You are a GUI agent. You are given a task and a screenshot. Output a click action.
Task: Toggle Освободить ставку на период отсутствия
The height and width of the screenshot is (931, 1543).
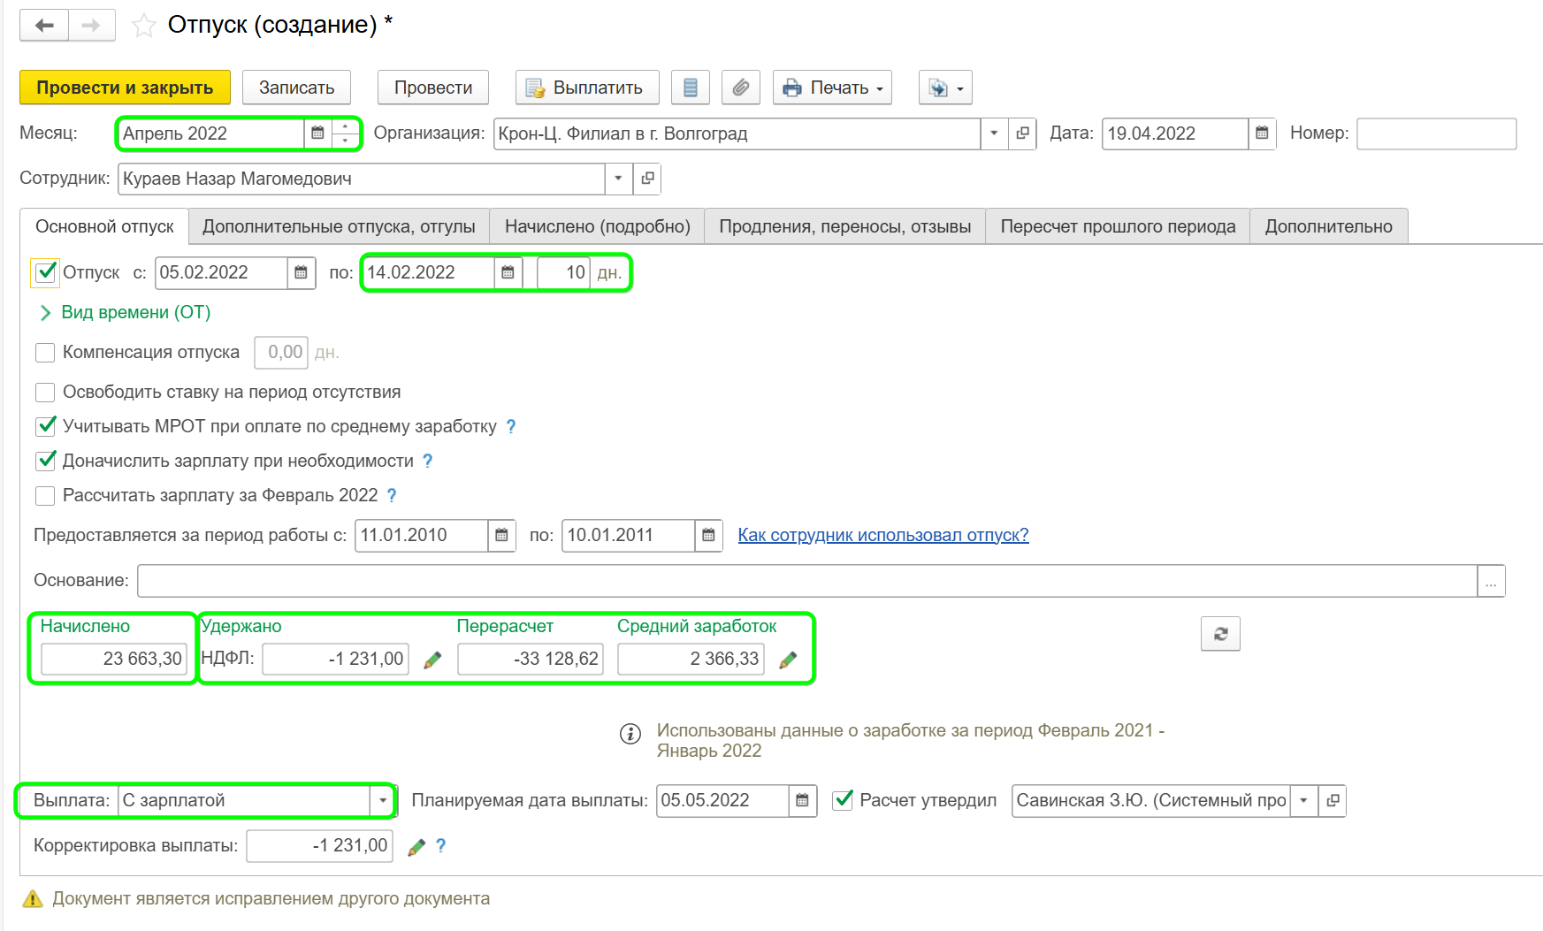tap(45, 392)
